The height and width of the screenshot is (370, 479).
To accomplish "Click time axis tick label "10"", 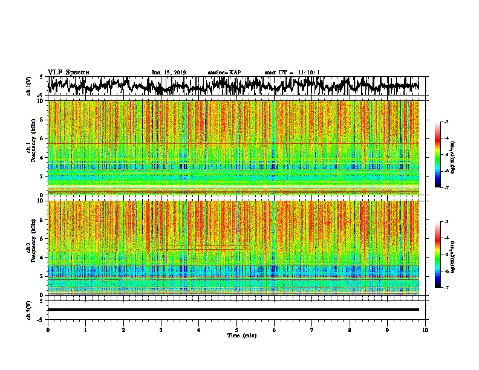I will click(x=425, y=330).
